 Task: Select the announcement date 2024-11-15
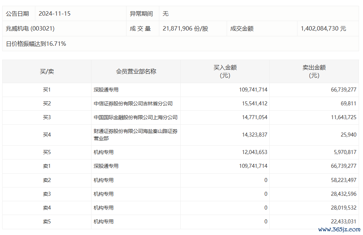pyautogui.click(x=54, y=13)
